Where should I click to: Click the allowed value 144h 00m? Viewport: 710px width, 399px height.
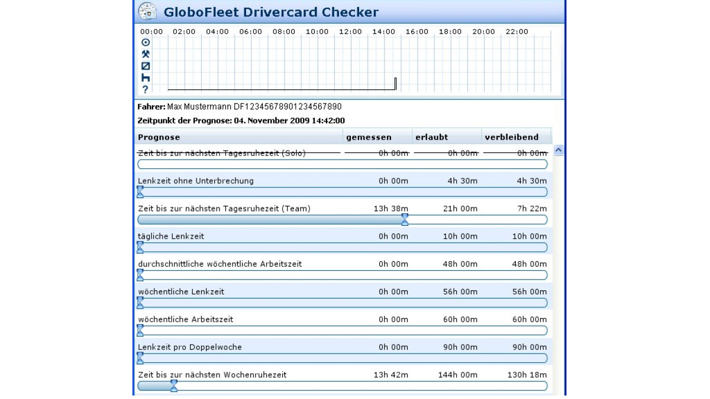[458, 375]
